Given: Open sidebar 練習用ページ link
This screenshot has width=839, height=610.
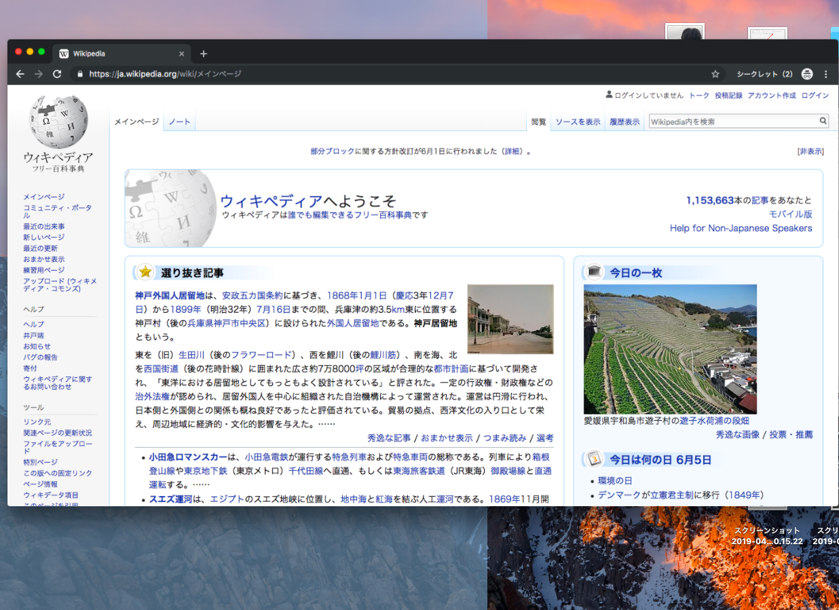Looking at the screenshot, I should [x=44, y=270].
